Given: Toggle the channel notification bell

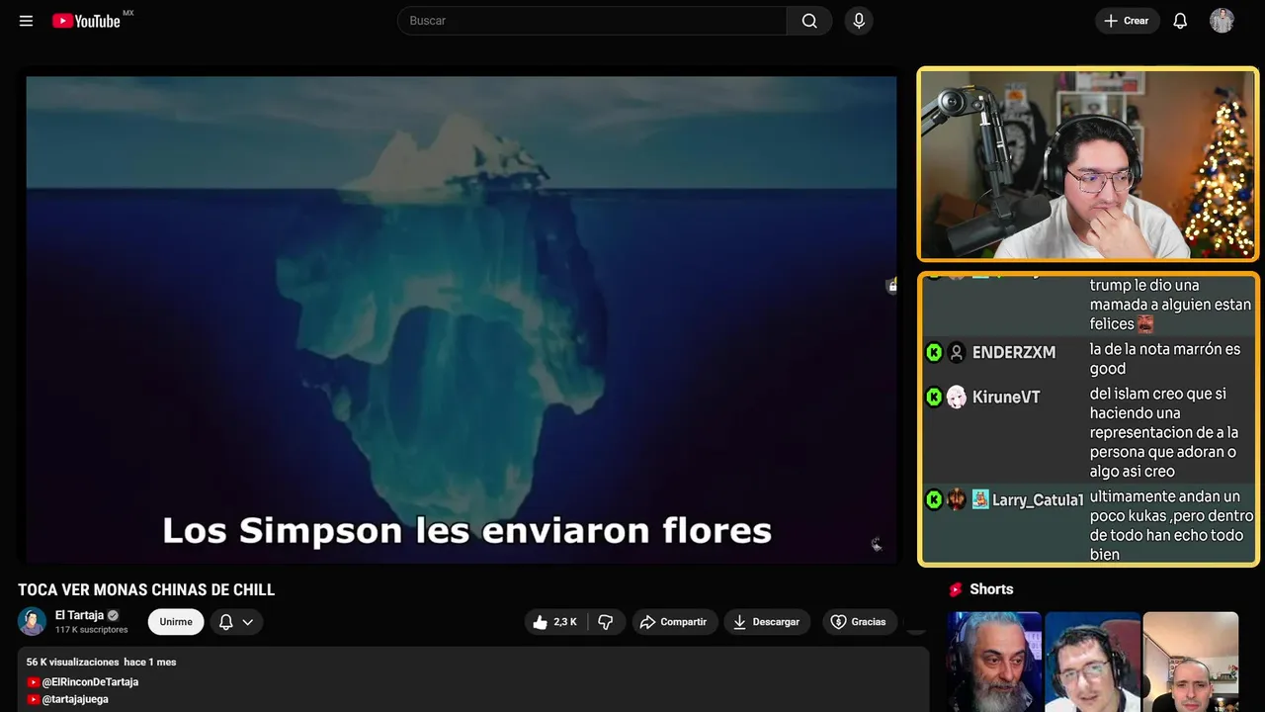Looking at the screenshot, I should [225, 622].
